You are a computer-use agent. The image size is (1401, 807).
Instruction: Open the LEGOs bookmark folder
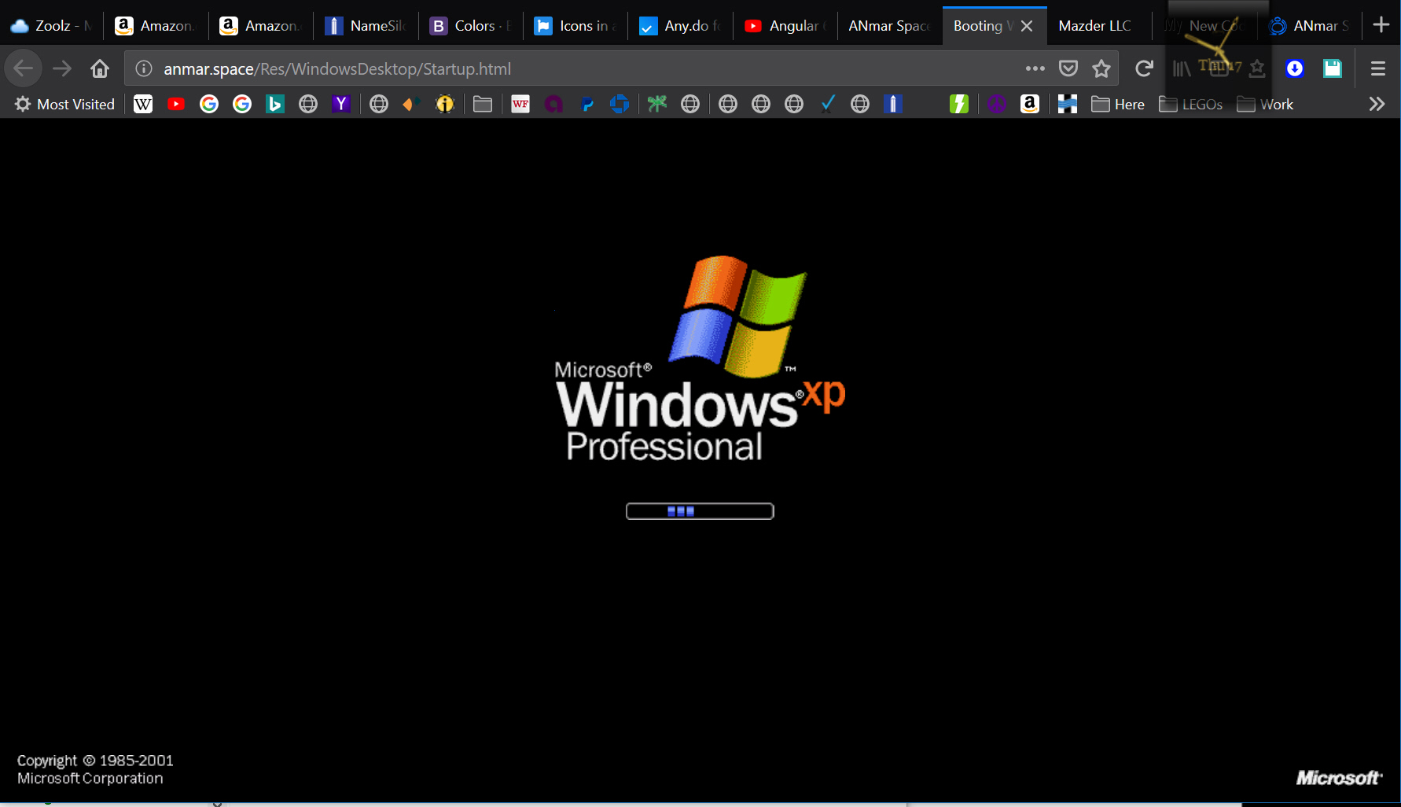(x=1191, y=104)
